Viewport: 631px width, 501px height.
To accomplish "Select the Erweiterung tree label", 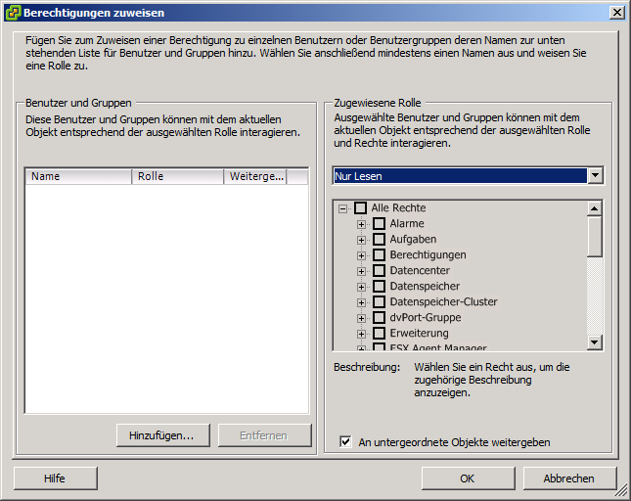I will (419, 334).
